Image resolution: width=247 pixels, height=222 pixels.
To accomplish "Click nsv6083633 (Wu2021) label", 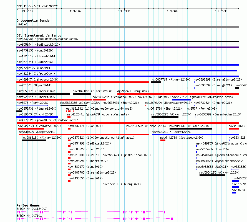I will pyautogui.click(x=212, y=167).
